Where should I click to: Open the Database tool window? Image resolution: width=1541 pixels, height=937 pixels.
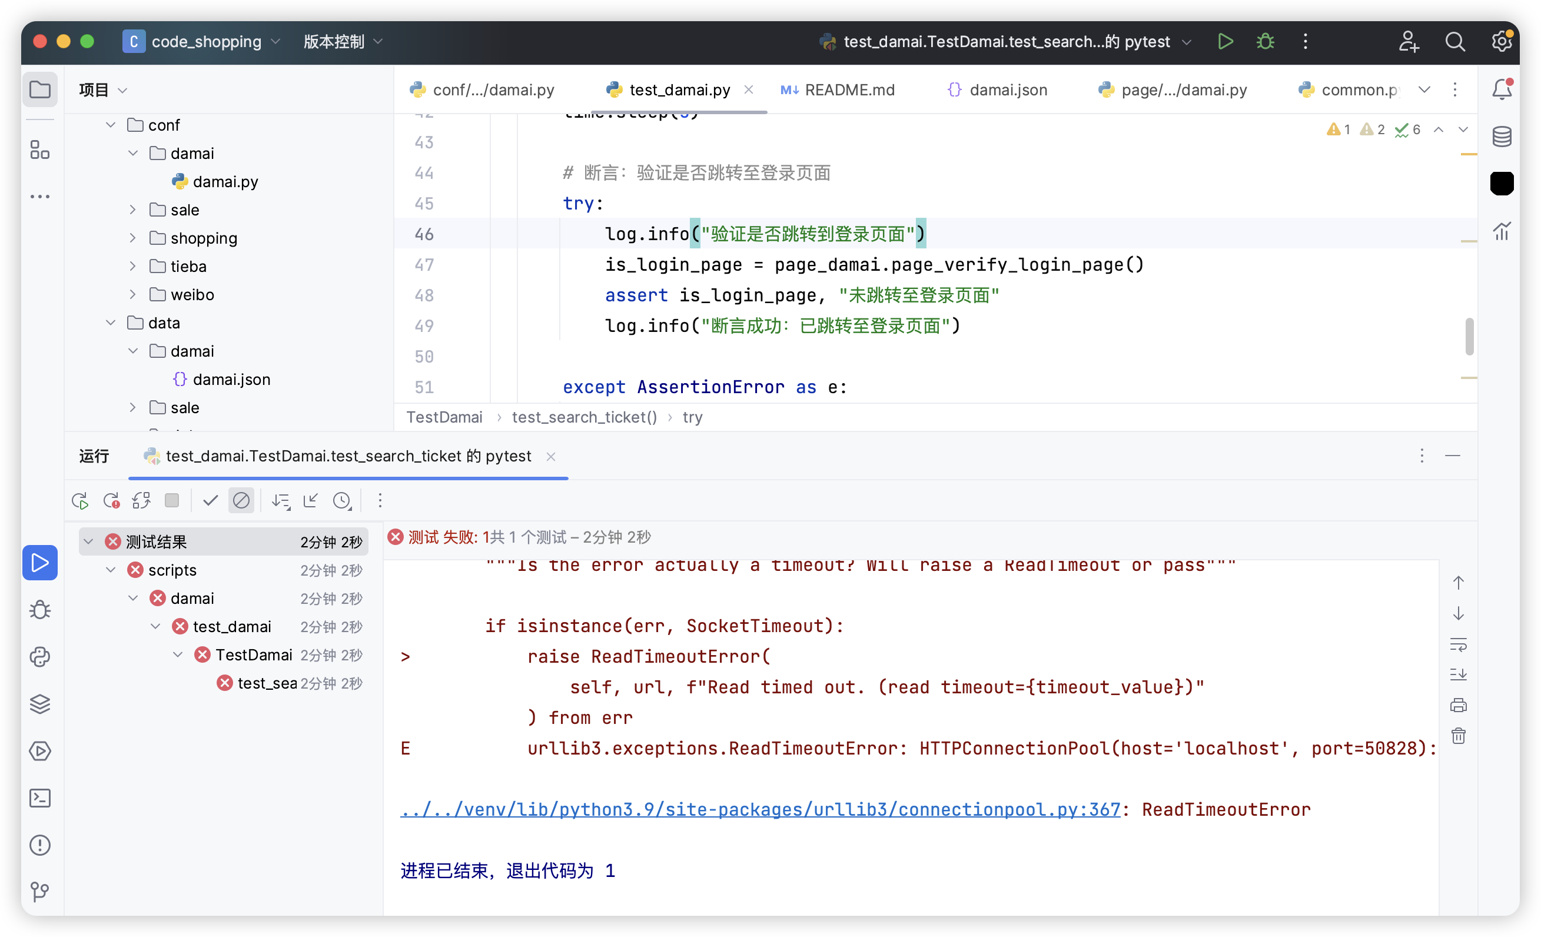pyautogui.click(x=1502, y=137)
